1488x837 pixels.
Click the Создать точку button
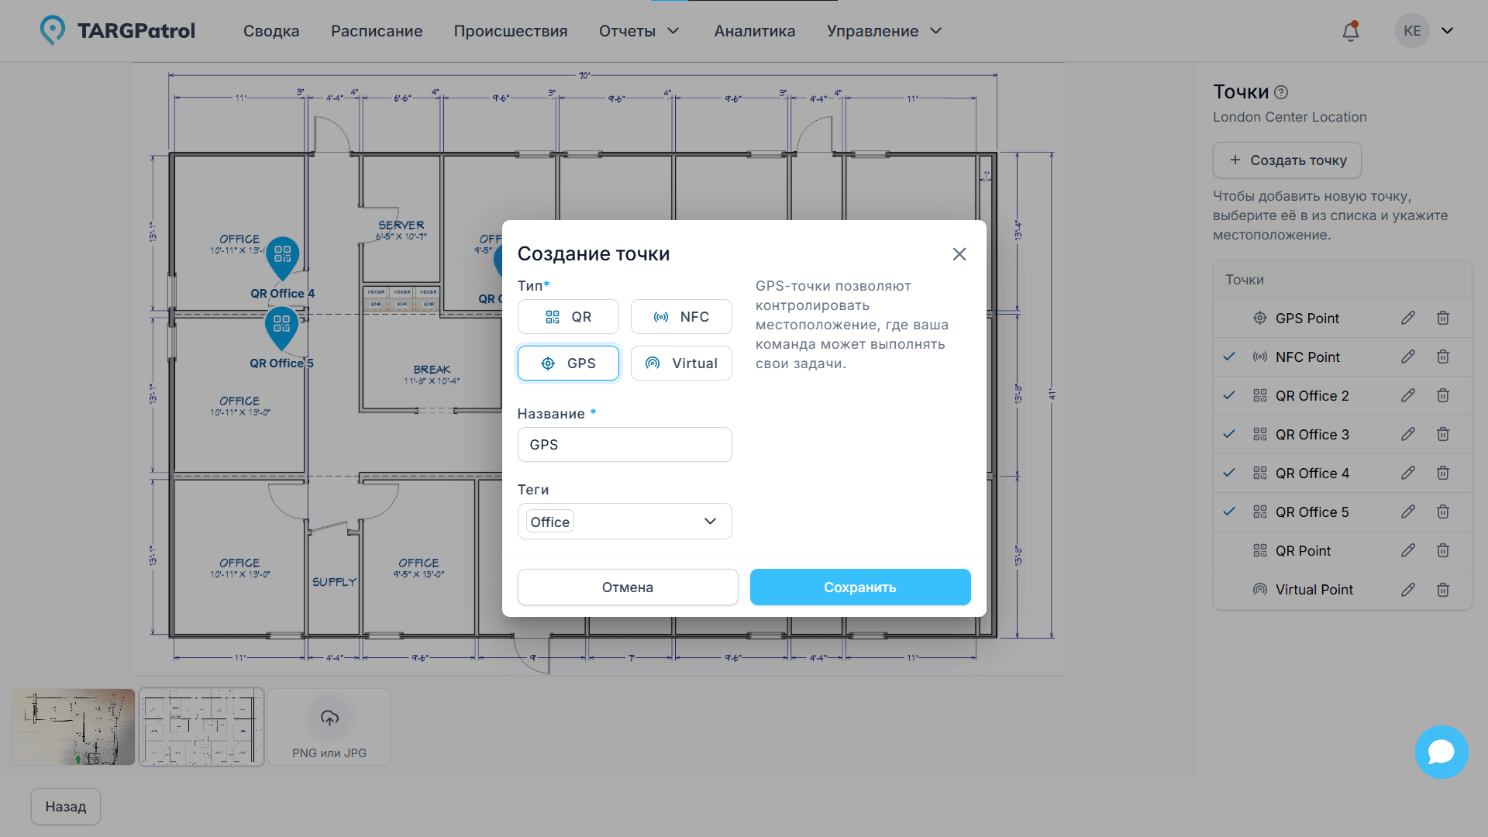(x=1286, y=160)
